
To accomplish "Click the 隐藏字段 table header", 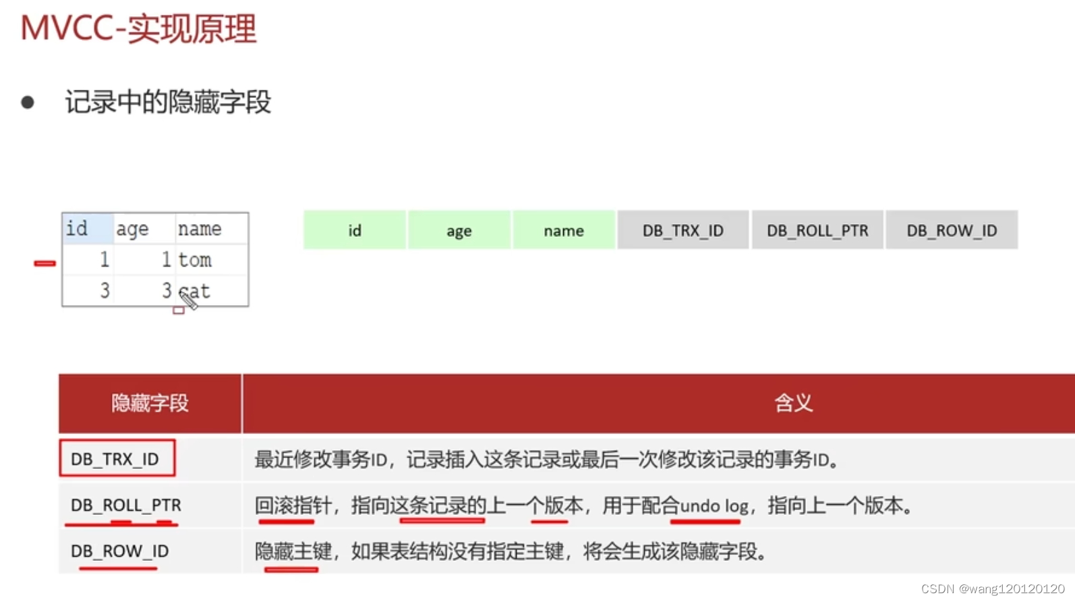I will coord(150,404).
